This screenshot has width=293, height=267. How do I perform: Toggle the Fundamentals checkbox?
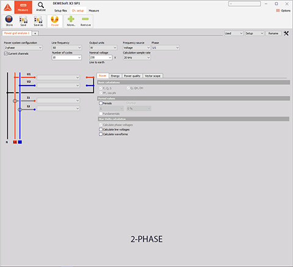(101, 114)
